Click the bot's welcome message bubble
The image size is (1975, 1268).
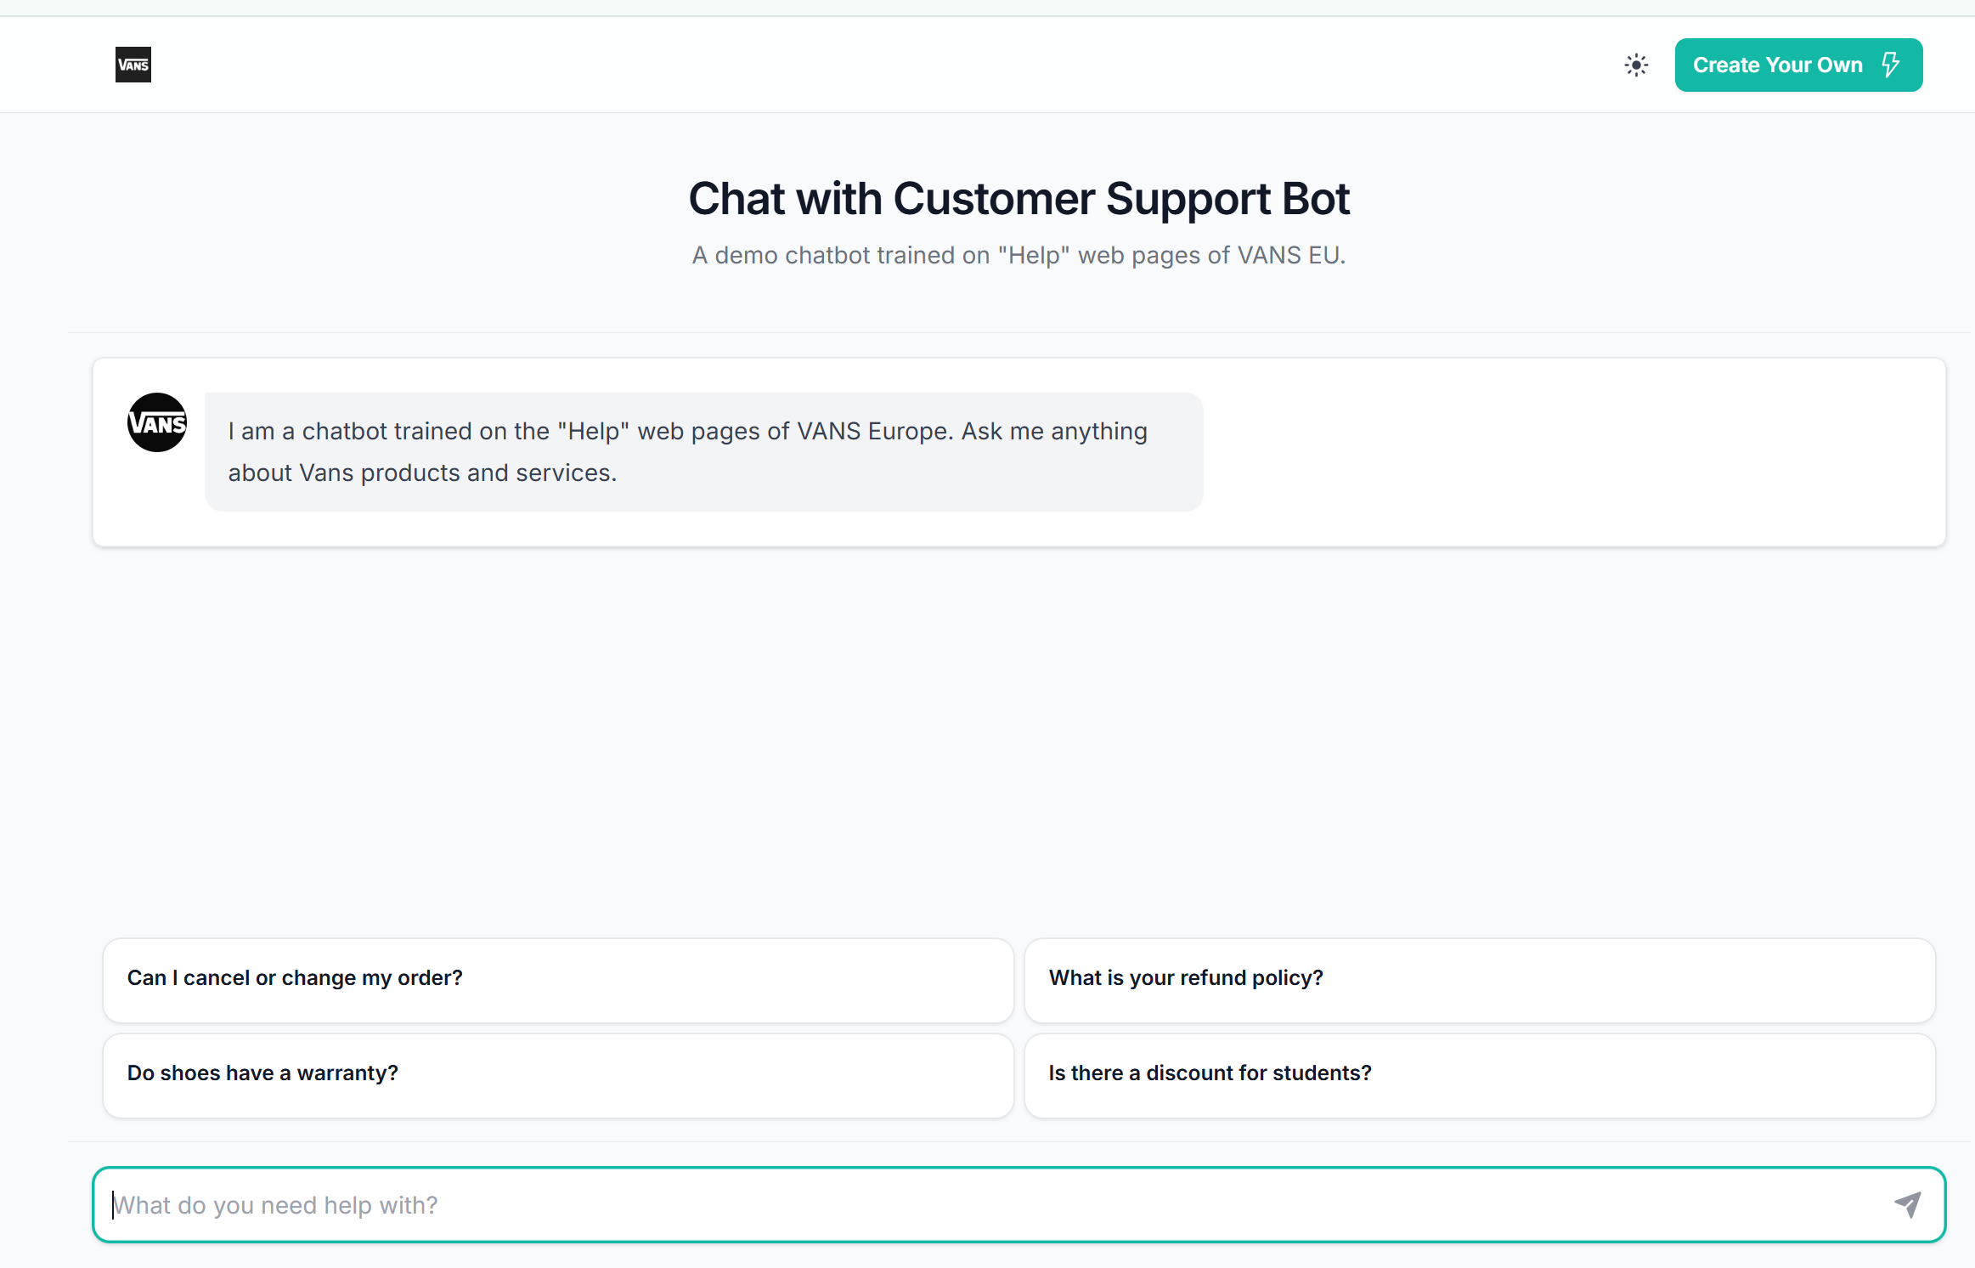click(703, 452)
